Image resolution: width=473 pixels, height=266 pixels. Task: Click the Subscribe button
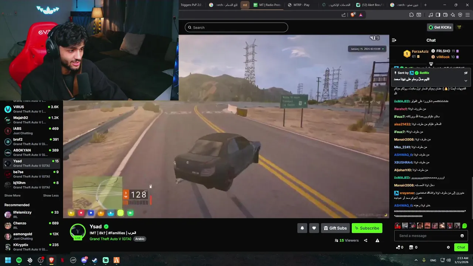367,228
